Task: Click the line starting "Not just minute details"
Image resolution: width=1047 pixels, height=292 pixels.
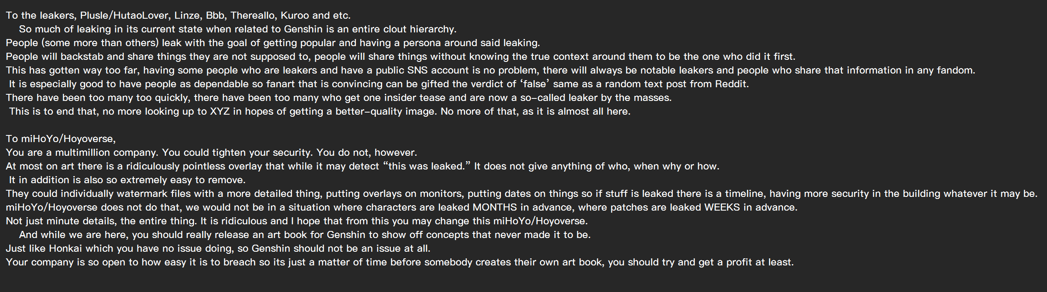Action: click(x=297, y=221)
